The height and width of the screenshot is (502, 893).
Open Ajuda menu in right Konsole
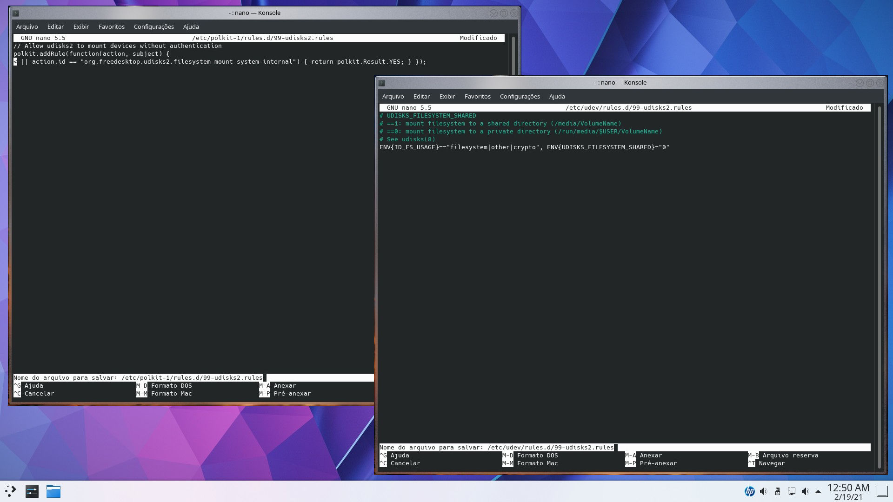[557, 96]
